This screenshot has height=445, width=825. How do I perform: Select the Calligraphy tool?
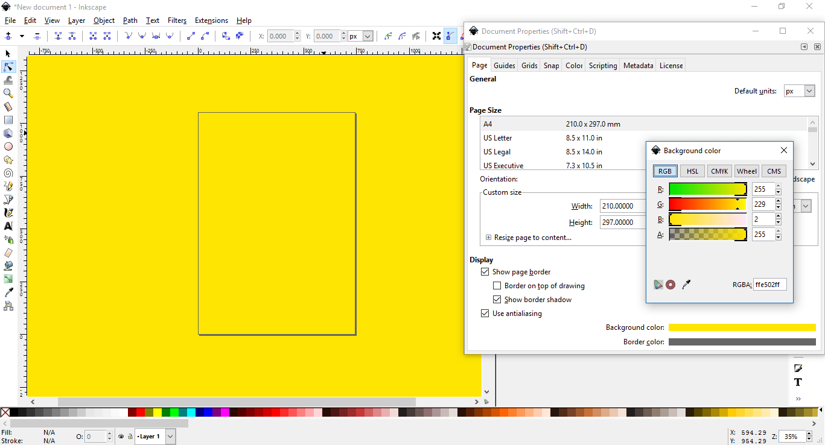pyautogui.click(x=8, y=212)
